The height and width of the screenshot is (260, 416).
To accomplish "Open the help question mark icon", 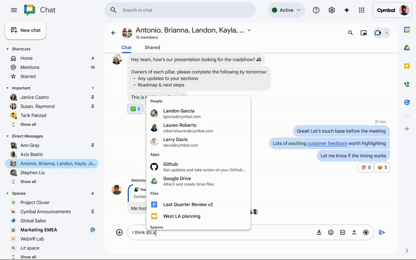I will (316, 10).
